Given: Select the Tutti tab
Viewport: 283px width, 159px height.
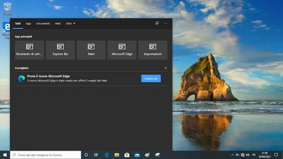Looking at the screenshot, I should pyautogui.click(x=18, y=24).
